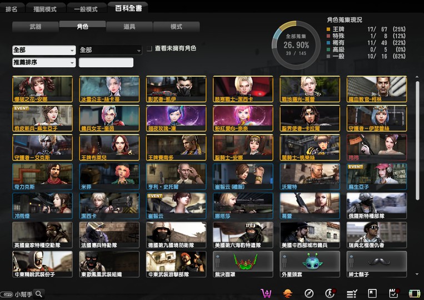Click the magnifier icon next to 小幫手
Screen dimensions: 424x300
39,294
